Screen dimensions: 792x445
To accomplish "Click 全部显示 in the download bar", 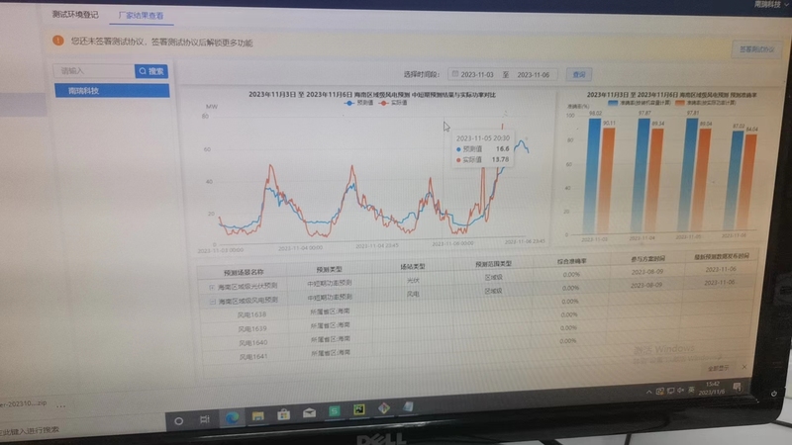I will click(719, 368).
